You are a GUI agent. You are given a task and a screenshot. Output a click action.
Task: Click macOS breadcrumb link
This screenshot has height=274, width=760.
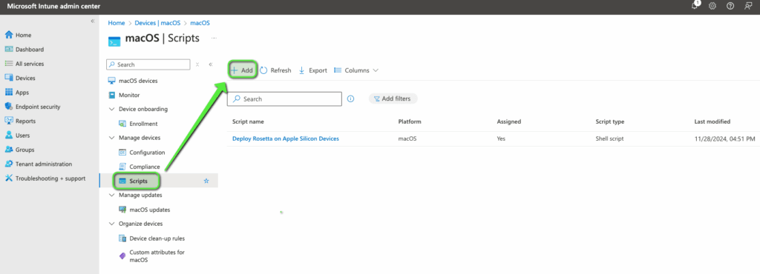click(200, 23)
